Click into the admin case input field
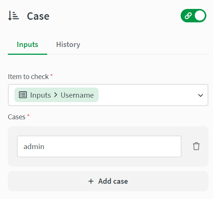This screenshot has height=199, width=213. pos(99,146)
